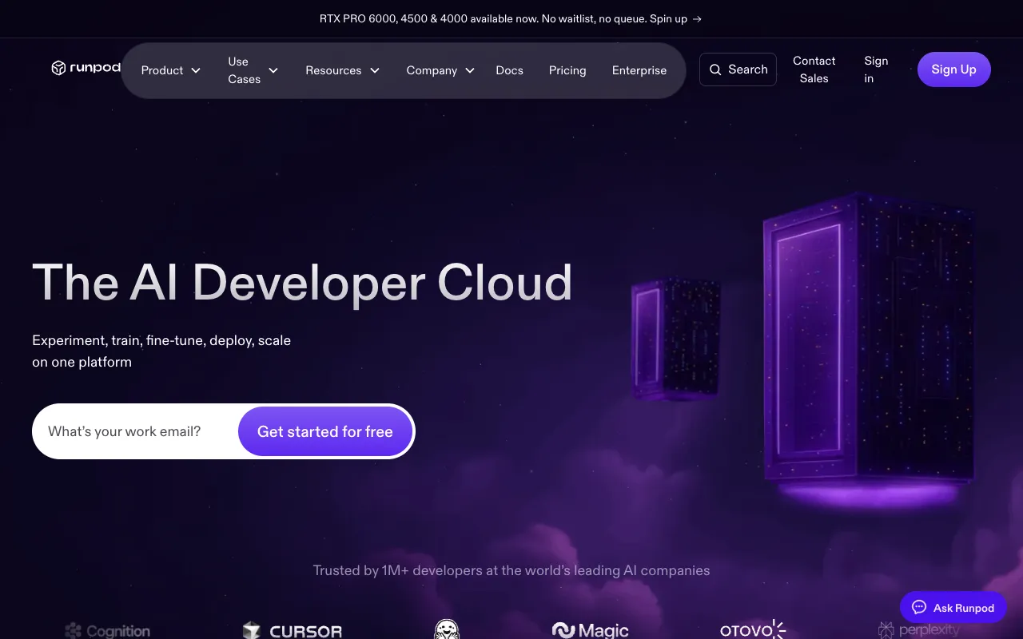
Task: Click the Experiment, train, fine-tune tagline
Action: tap(161, 351)
